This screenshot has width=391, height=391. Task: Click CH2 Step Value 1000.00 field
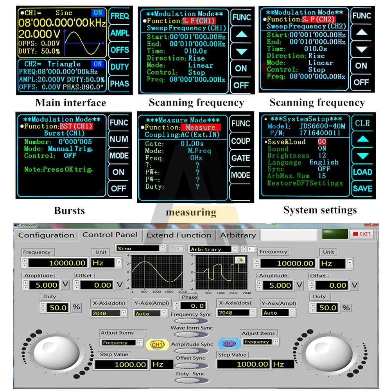click(x=243, y=364)
